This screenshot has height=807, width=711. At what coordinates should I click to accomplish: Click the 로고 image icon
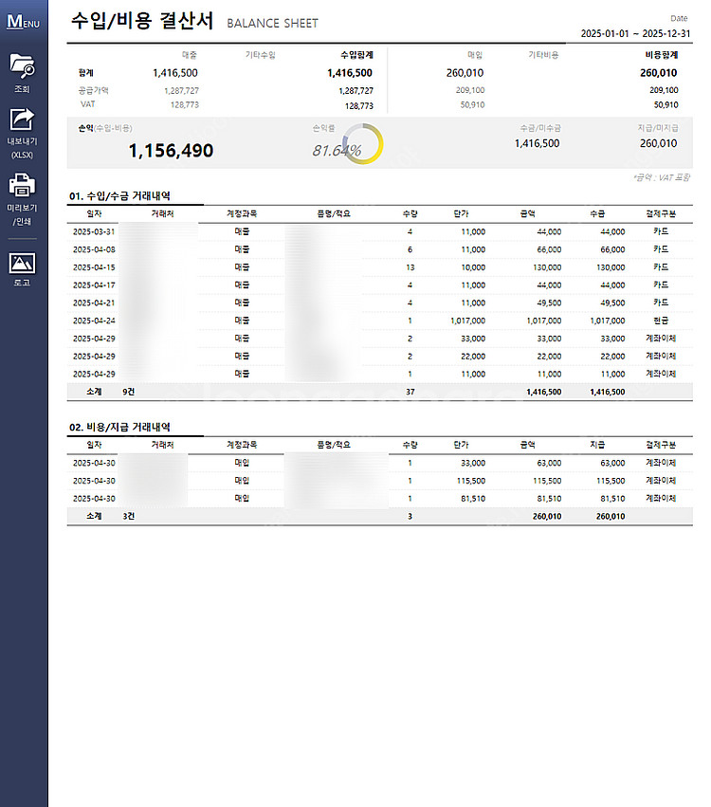(x=22, y=263)
